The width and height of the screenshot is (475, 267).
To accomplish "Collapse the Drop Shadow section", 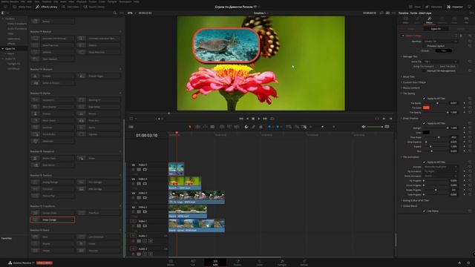I will [x=410, y=119].
